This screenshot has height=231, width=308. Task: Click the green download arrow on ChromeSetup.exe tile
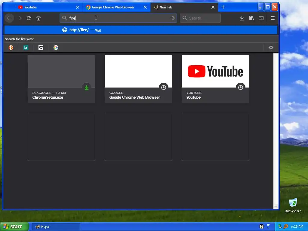point(87,88)
